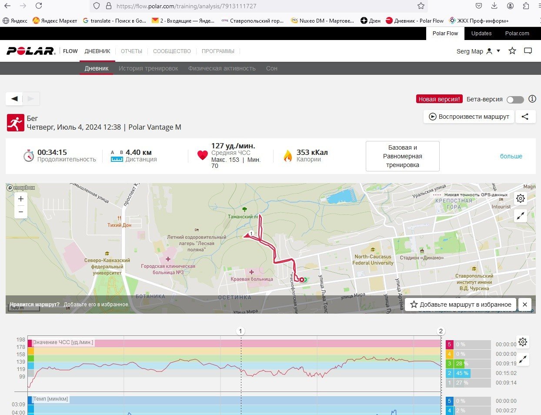Bookmark this page with the star in address bar
The width and height of the screenshot is (541, 415).
421,6
